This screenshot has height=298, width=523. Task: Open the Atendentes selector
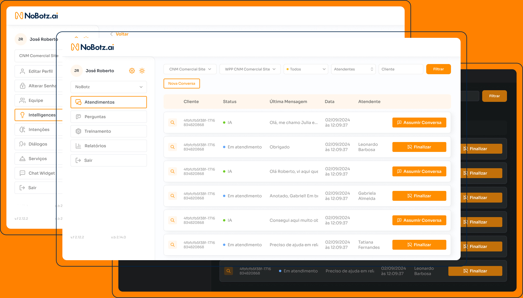353,69
